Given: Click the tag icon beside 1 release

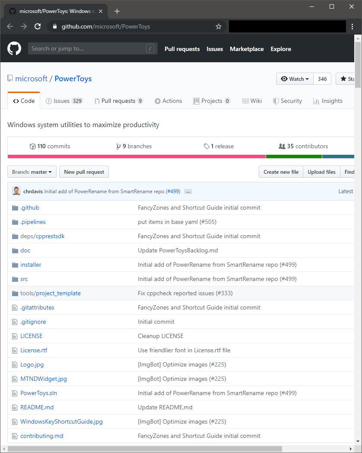Looking at the screenshot, I should coord(207,146).
